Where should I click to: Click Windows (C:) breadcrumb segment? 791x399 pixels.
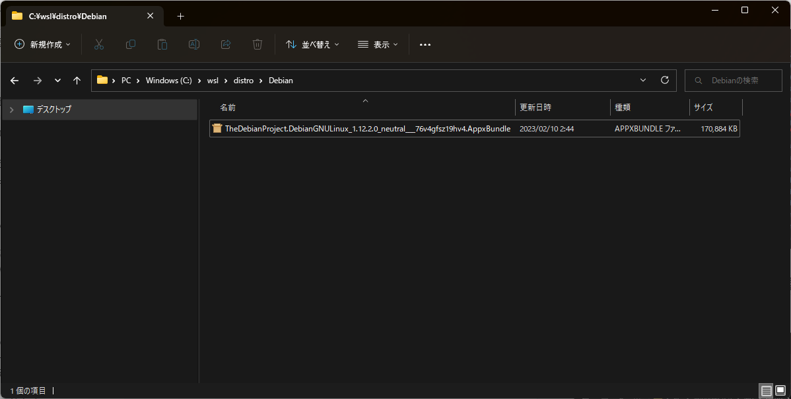tap(169, 81)
